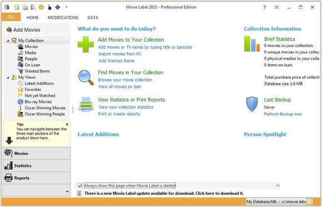Click the printer Statistics and Reports icon

click(x=86, y=104)
